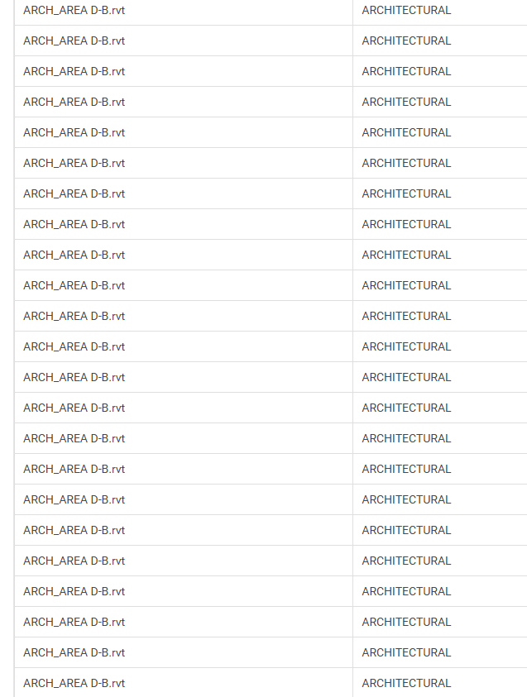Open the third row's ARCH_AREA D-B.rvt entry
Viewport: 527px width, 697px height.
[x=74, y=71]
